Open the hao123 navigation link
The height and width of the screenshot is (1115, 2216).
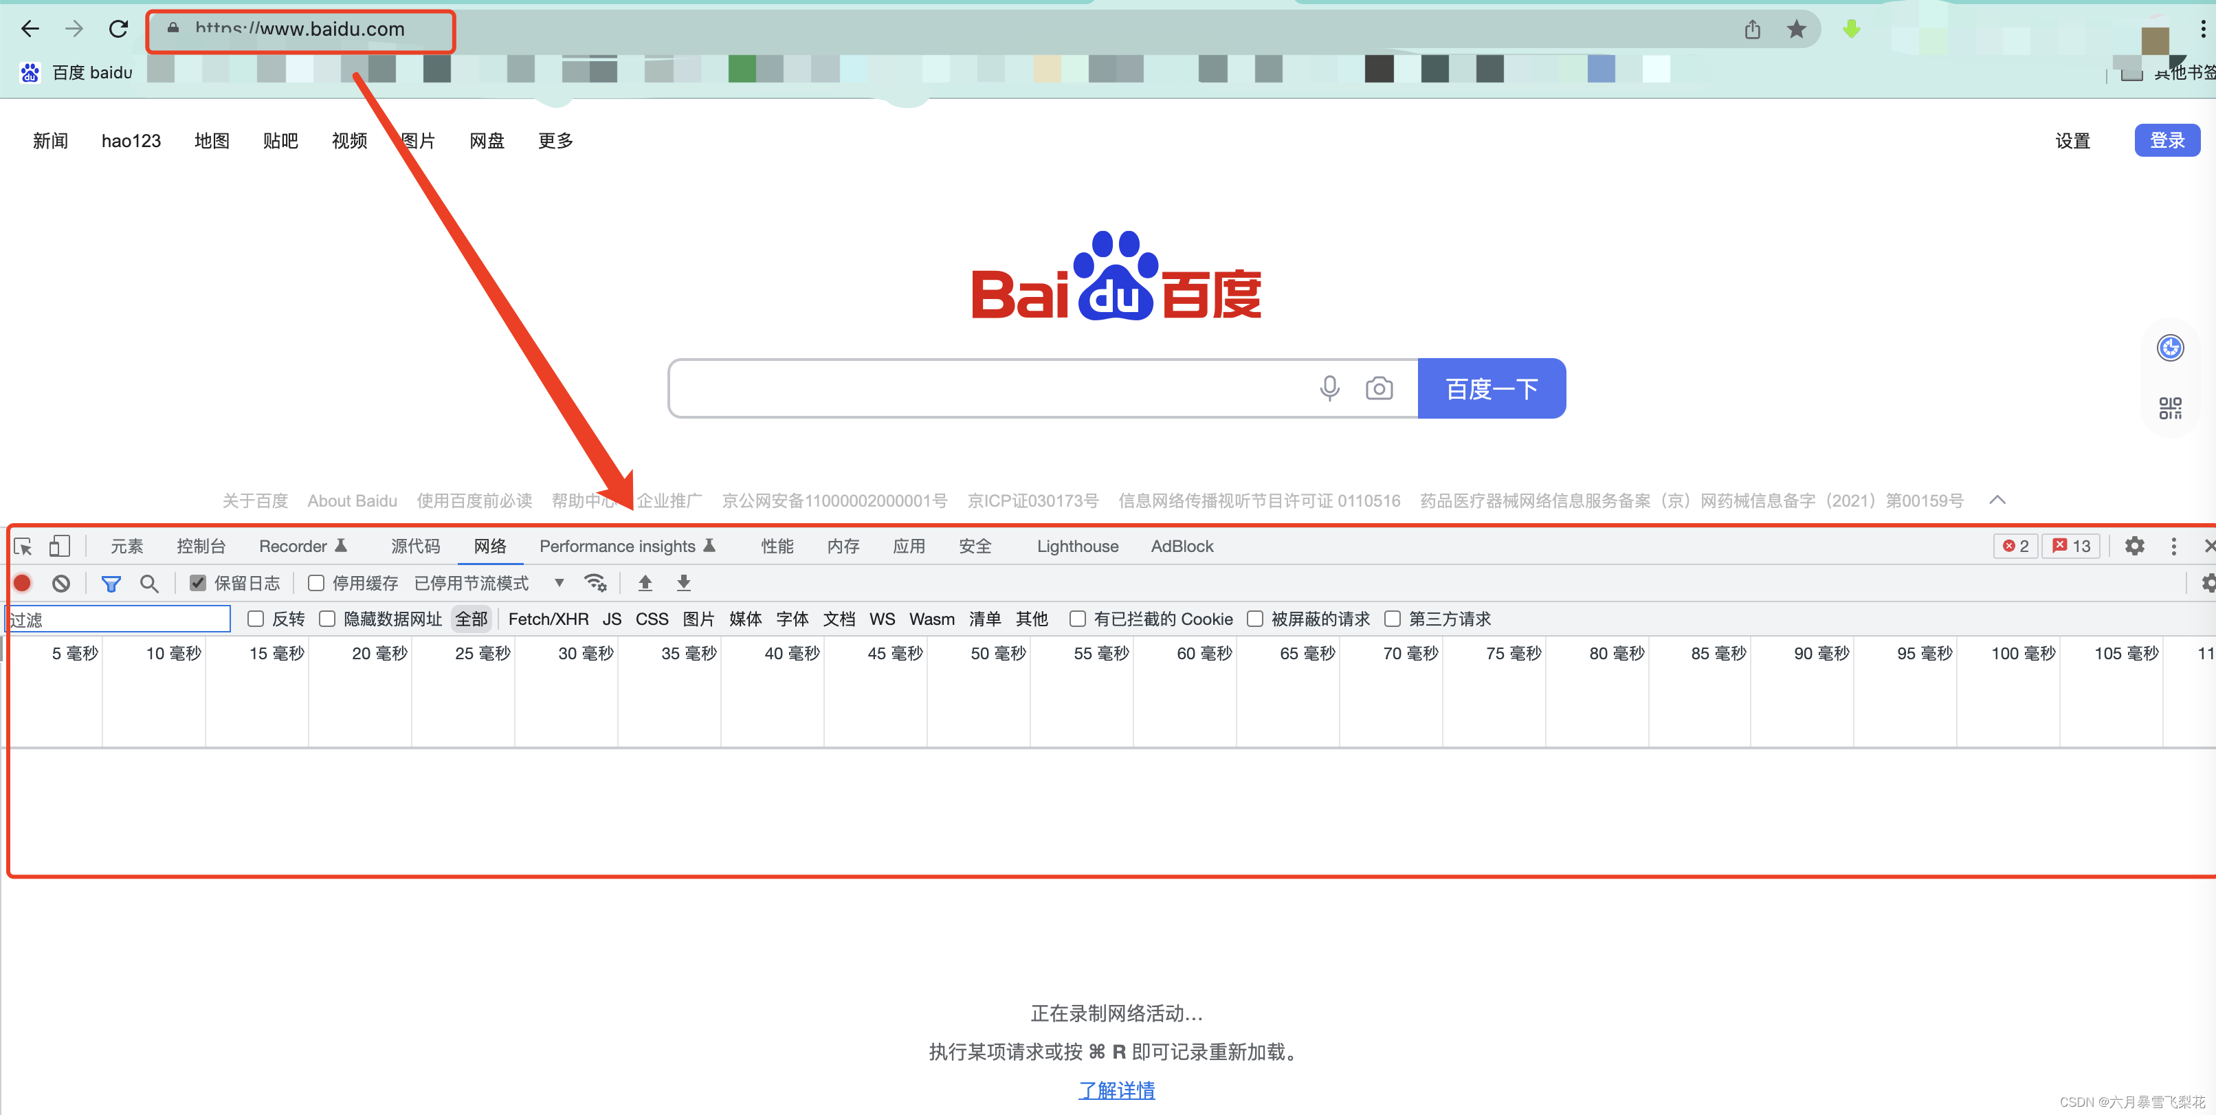click(131, 140)
